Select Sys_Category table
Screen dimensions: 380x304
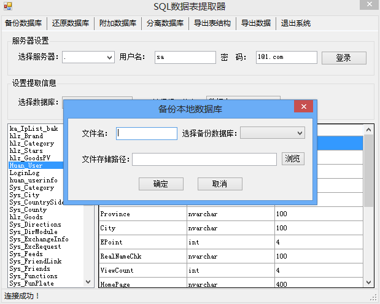point(32,188)
